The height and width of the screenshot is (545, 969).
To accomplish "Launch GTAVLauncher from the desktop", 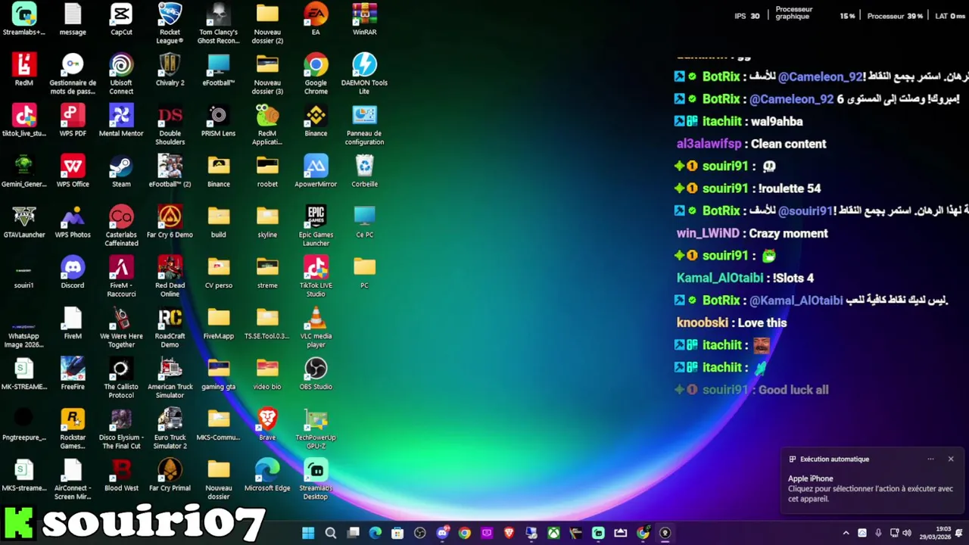I will 23,222.
